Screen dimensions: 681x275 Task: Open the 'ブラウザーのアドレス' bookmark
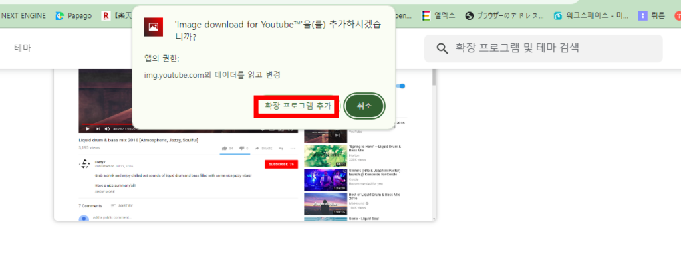pyautogui.click(x=504, y=16)
